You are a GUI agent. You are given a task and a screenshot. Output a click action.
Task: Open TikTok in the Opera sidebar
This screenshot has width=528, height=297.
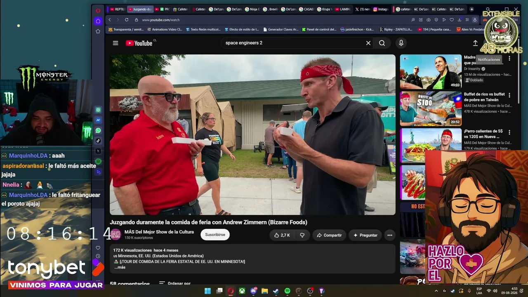pyautogui.click(x=98, y=141)
